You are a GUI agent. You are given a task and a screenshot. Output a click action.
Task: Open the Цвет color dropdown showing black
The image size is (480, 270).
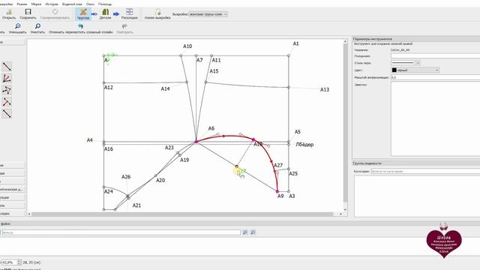(415, 70)
